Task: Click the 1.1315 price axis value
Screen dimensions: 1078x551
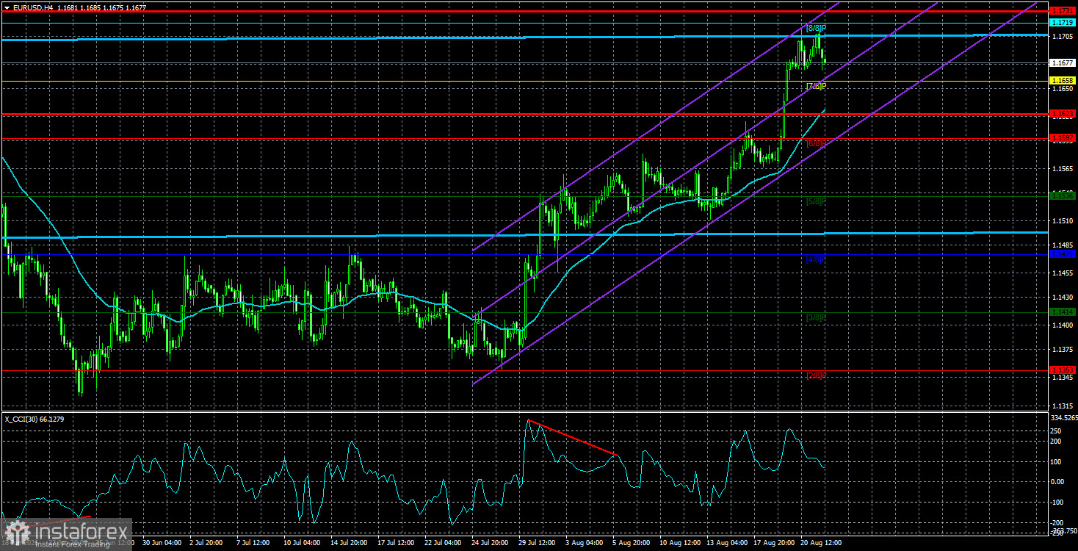Action: pyautogui.click(x=1063, y=406)
